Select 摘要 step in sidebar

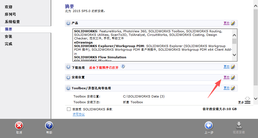pyautogui.click(x=8, y=29)
